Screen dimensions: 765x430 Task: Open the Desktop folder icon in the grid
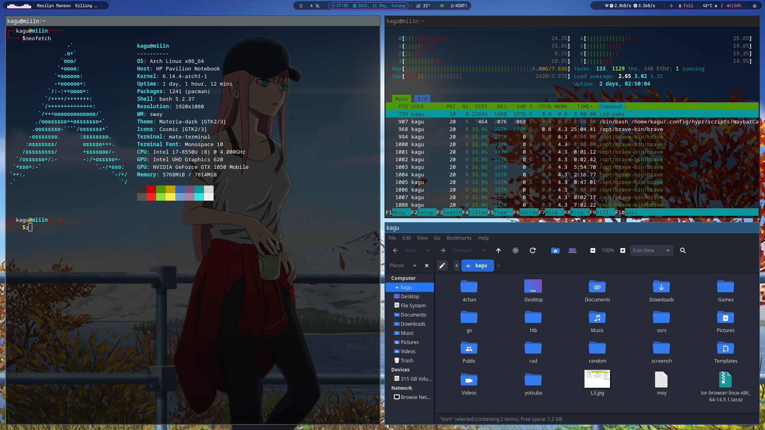coord(533,291)
